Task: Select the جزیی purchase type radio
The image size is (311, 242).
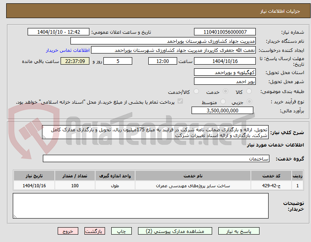Action: pyautogui.click(x=249, y=102)
